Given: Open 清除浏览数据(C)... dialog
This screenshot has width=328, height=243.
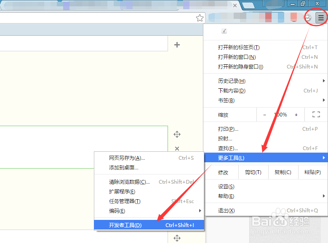Looking at the screenshot, I should tap(149, 182).
